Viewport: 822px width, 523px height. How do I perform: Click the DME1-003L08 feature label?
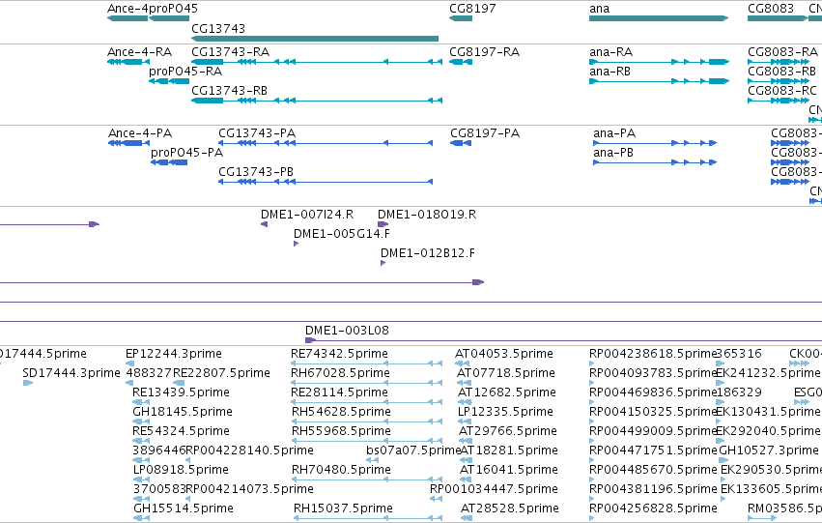tap(347, 331)
